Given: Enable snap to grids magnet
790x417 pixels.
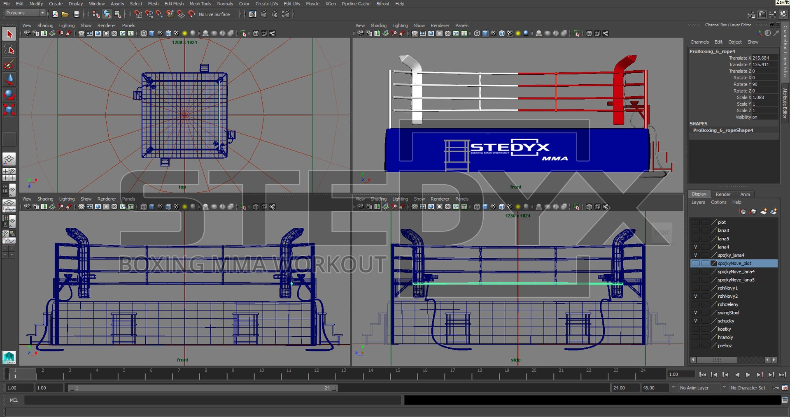Looking at the screenshot, I should point(138,14).
